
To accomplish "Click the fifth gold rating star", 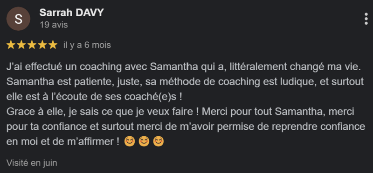I will [53, 45].
